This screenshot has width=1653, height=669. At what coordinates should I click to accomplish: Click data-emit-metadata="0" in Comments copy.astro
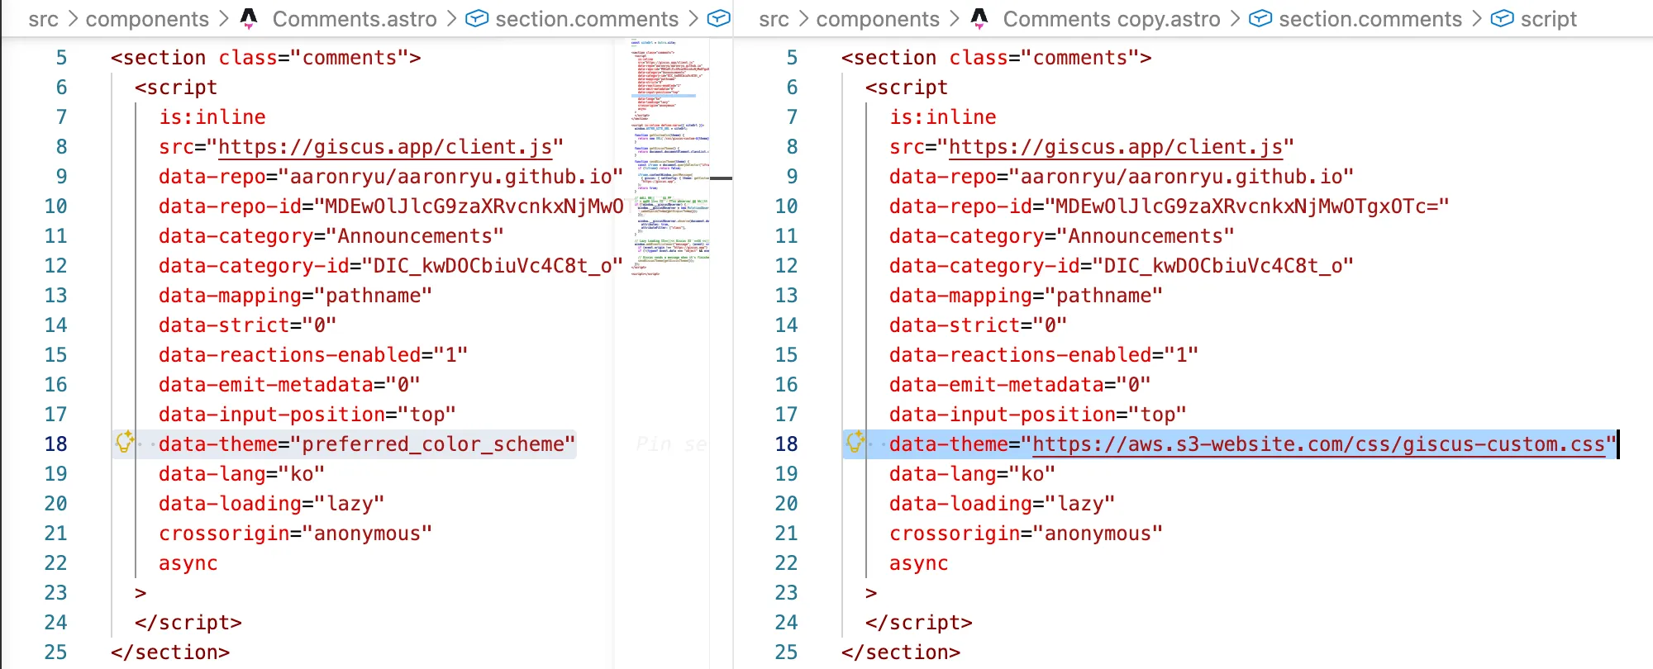[x=1020, y=385]
